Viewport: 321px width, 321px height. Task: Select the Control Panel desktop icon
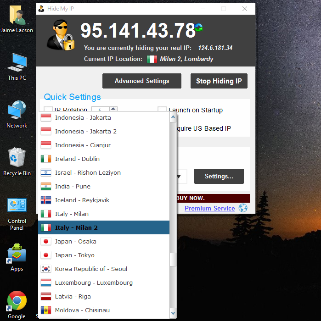click(17, 214)
